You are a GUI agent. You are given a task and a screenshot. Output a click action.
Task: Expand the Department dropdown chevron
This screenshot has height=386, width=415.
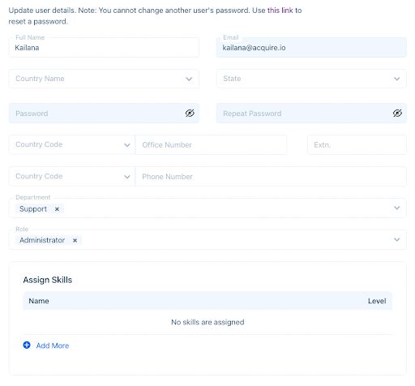tap(396, 208)
